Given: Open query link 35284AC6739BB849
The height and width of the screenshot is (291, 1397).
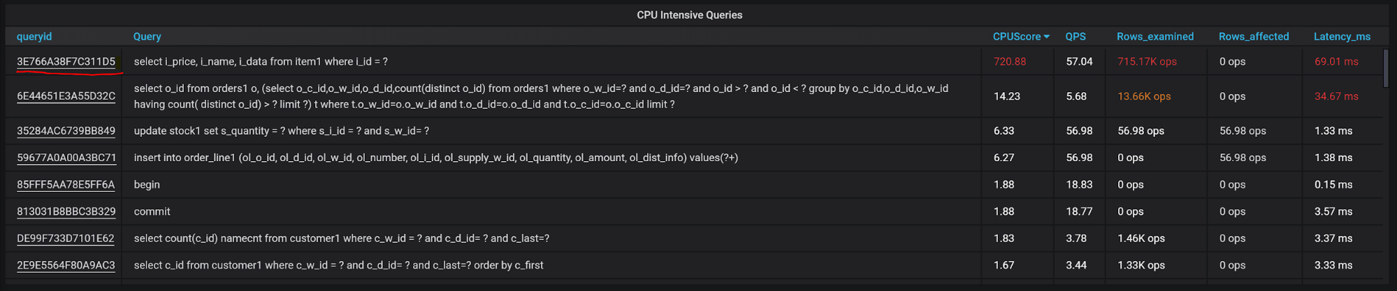Looking at the screenshot, I should (x=66, y=130).
